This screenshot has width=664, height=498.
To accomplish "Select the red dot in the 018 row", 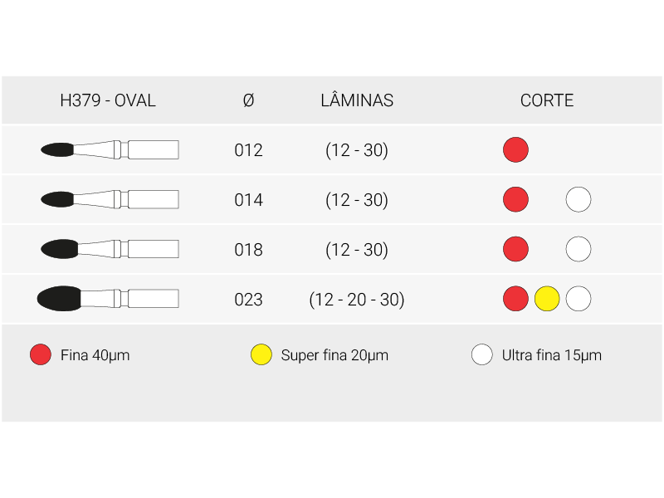I will pyautogui.click(x=515, y=249).
